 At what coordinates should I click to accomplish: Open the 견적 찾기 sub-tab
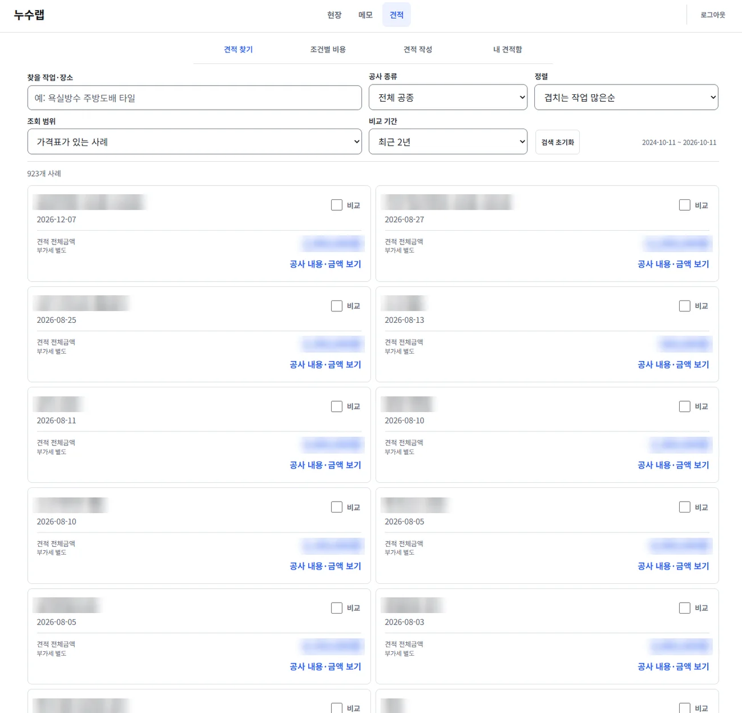click(x=239, y=50)
